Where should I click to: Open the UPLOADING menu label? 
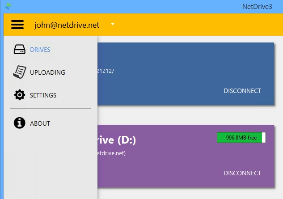(x=47, y=72)
